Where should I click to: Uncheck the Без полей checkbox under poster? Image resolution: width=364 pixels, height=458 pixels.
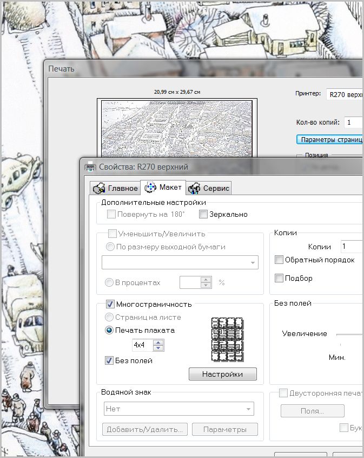tap(109, 360)
